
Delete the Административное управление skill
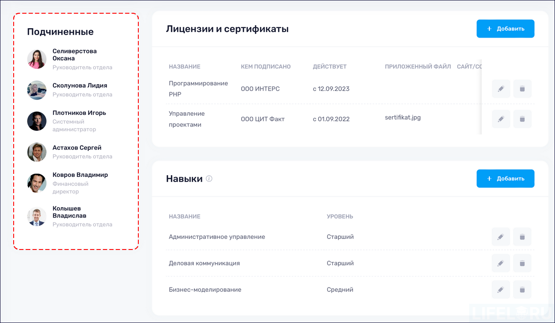coord(522,236)
